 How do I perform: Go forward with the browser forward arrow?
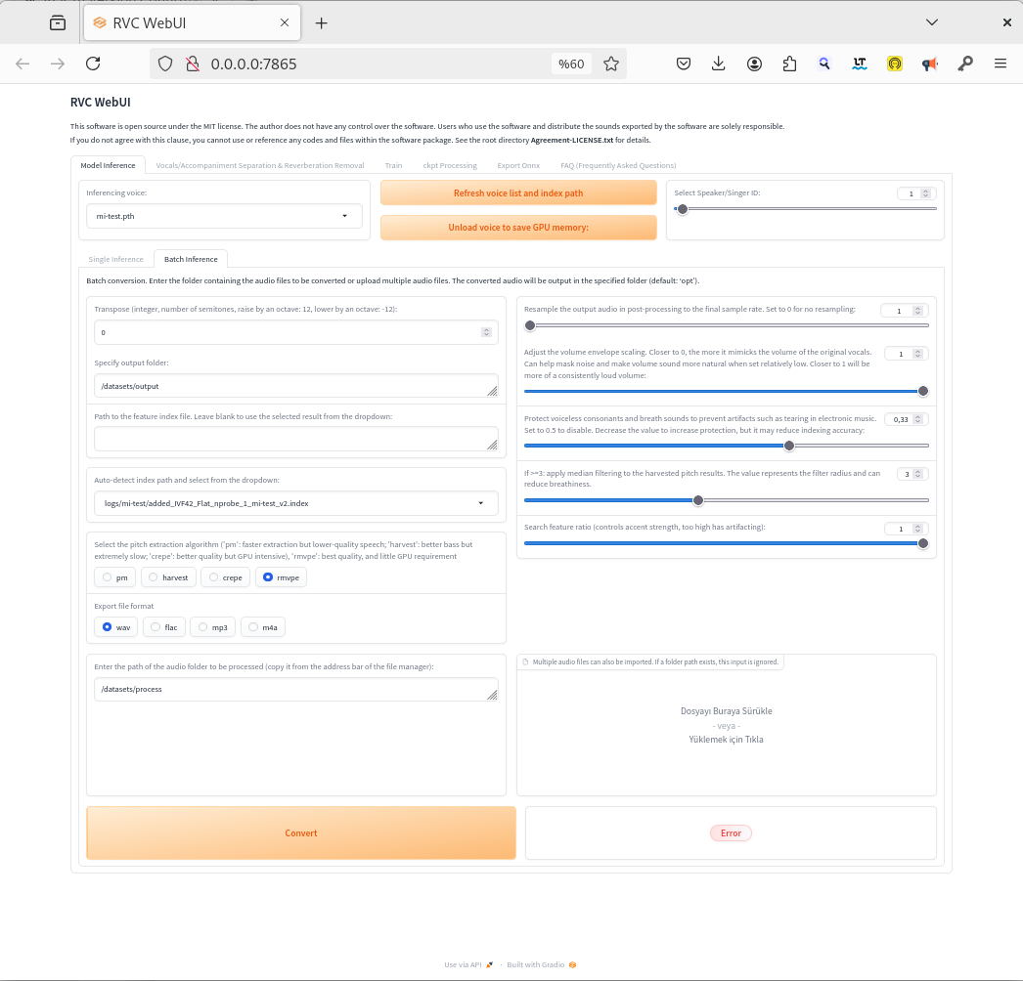click(x=58, y=64)
